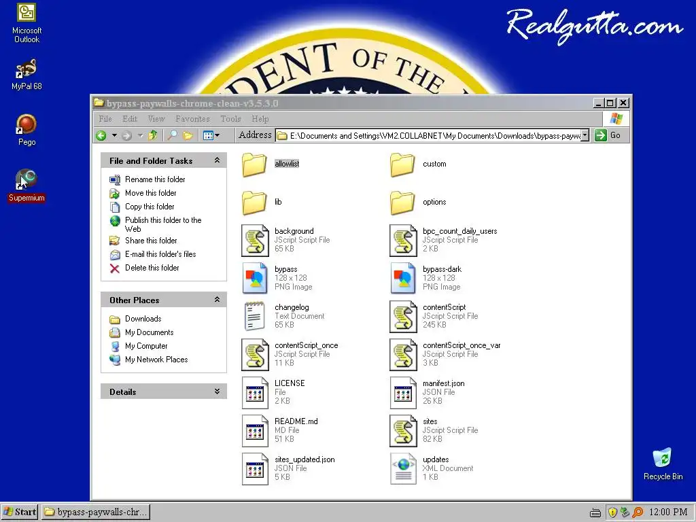Open the Edit menu
The image size is (696, 522).
coord(130,119)
